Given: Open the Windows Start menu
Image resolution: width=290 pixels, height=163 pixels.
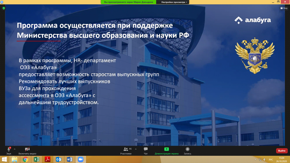Looking at the screenshot, I should coord(4,159).
